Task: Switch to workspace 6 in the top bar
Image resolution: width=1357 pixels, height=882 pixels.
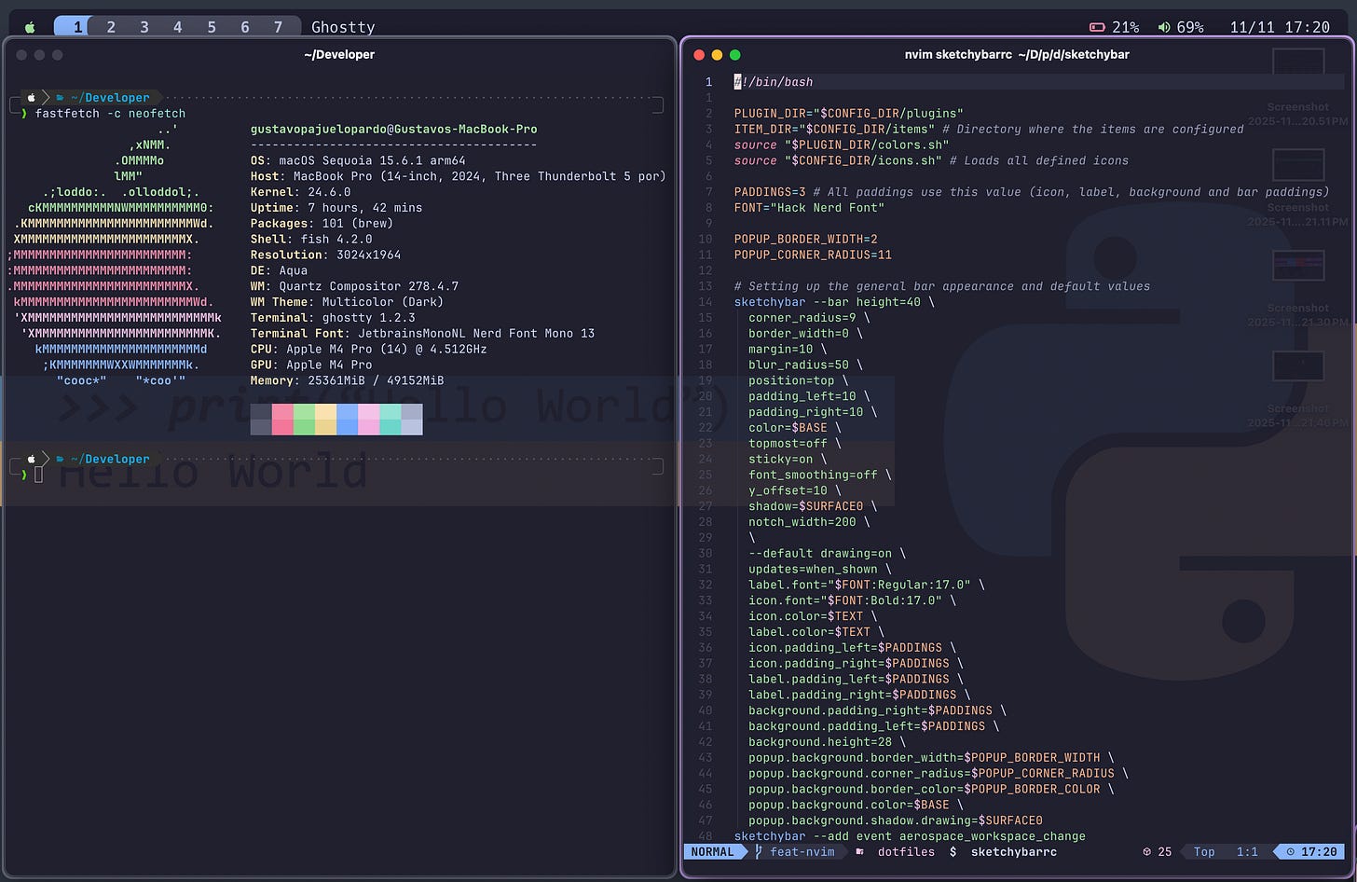Action: click(x=245, y=27)
